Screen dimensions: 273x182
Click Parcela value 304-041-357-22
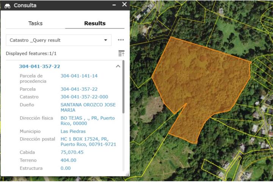tap(79, 89)
